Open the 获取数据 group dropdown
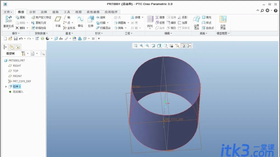Viewport: 280px width, 157px height. click(41, 33)
